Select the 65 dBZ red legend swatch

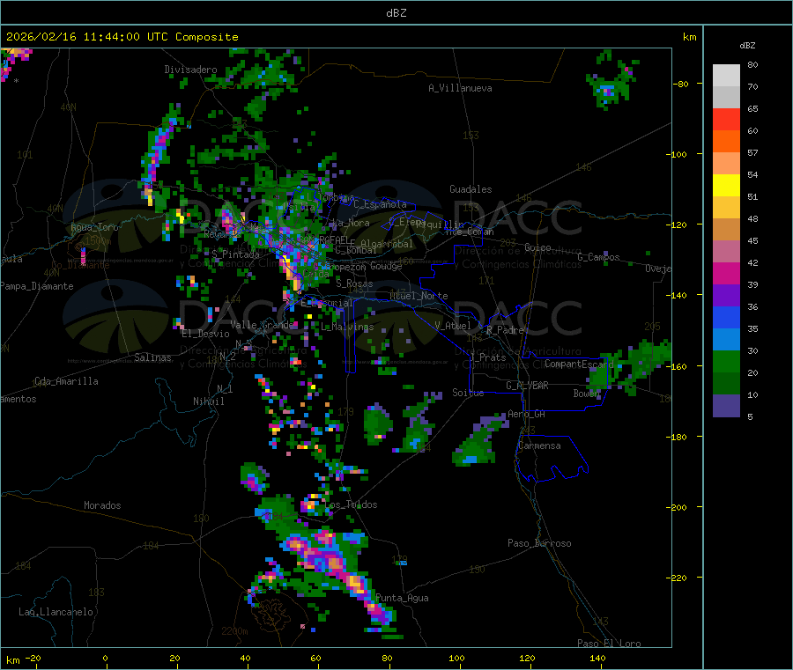726,119
